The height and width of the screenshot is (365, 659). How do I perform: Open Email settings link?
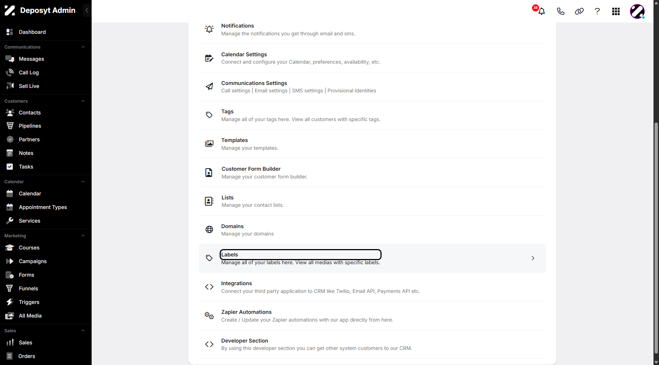(271, 91)
